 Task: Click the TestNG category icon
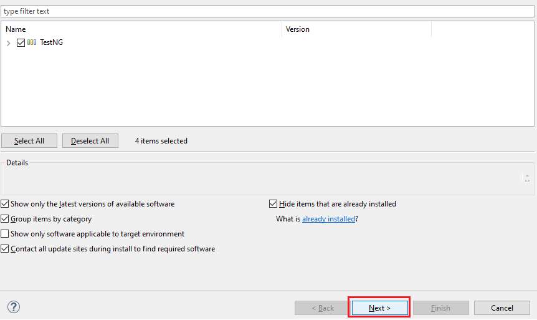(32, 42)
